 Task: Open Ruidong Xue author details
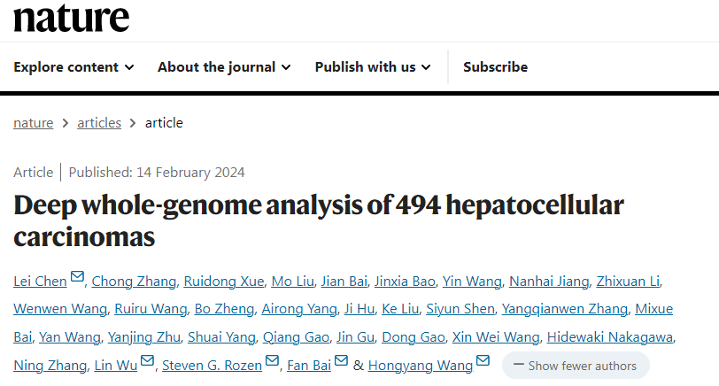[224, 282]
